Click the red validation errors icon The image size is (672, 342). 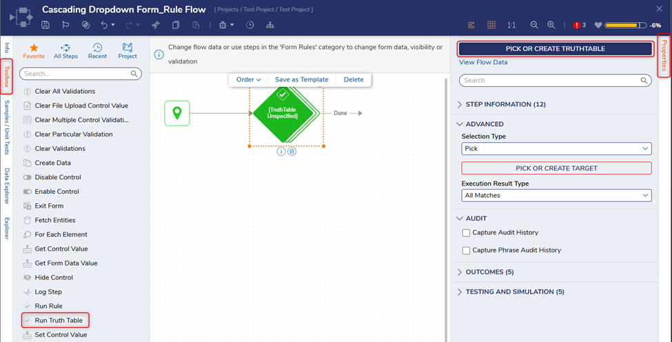pyautogui.click(x=577, y=25)
